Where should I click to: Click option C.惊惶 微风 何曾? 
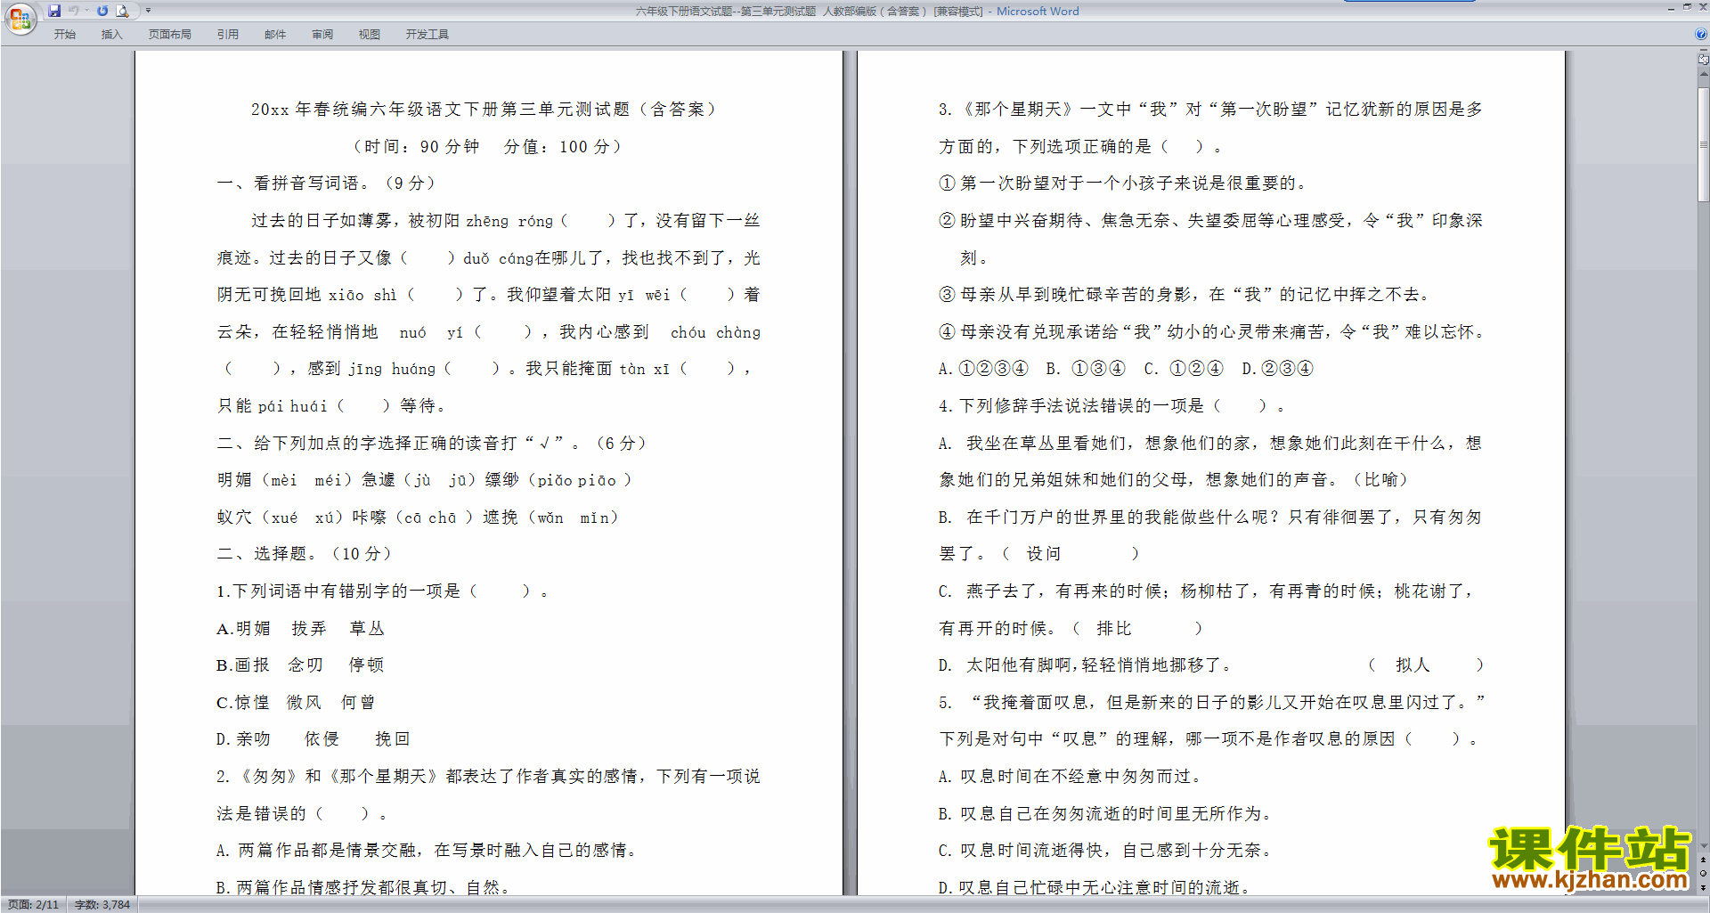(297, 703)
